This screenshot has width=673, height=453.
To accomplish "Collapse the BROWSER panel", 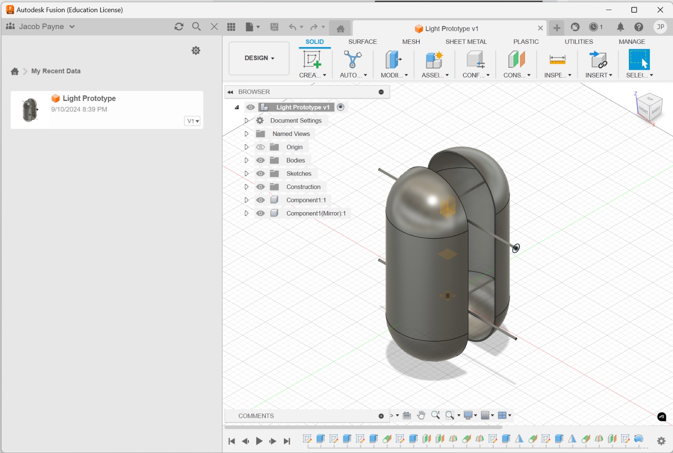I will [x=230, y=92].
